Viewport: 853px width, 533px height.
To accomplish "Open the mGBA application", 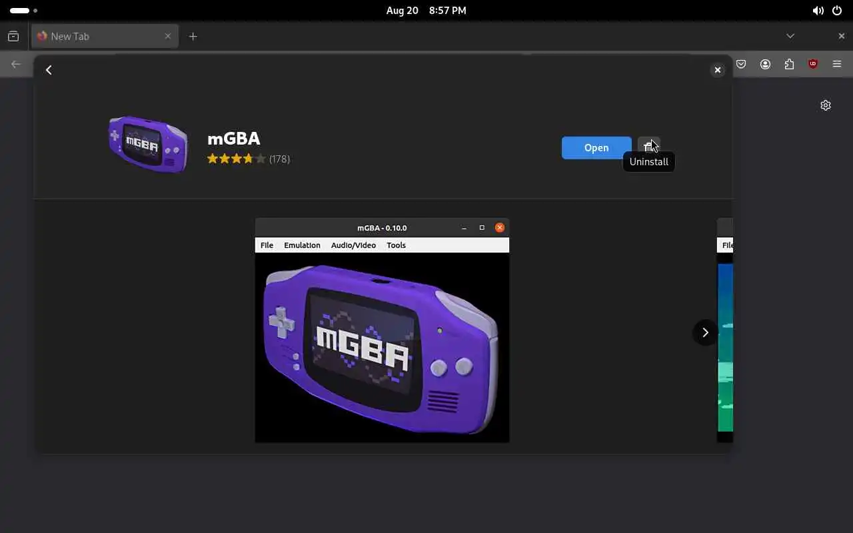I will 596,148.
